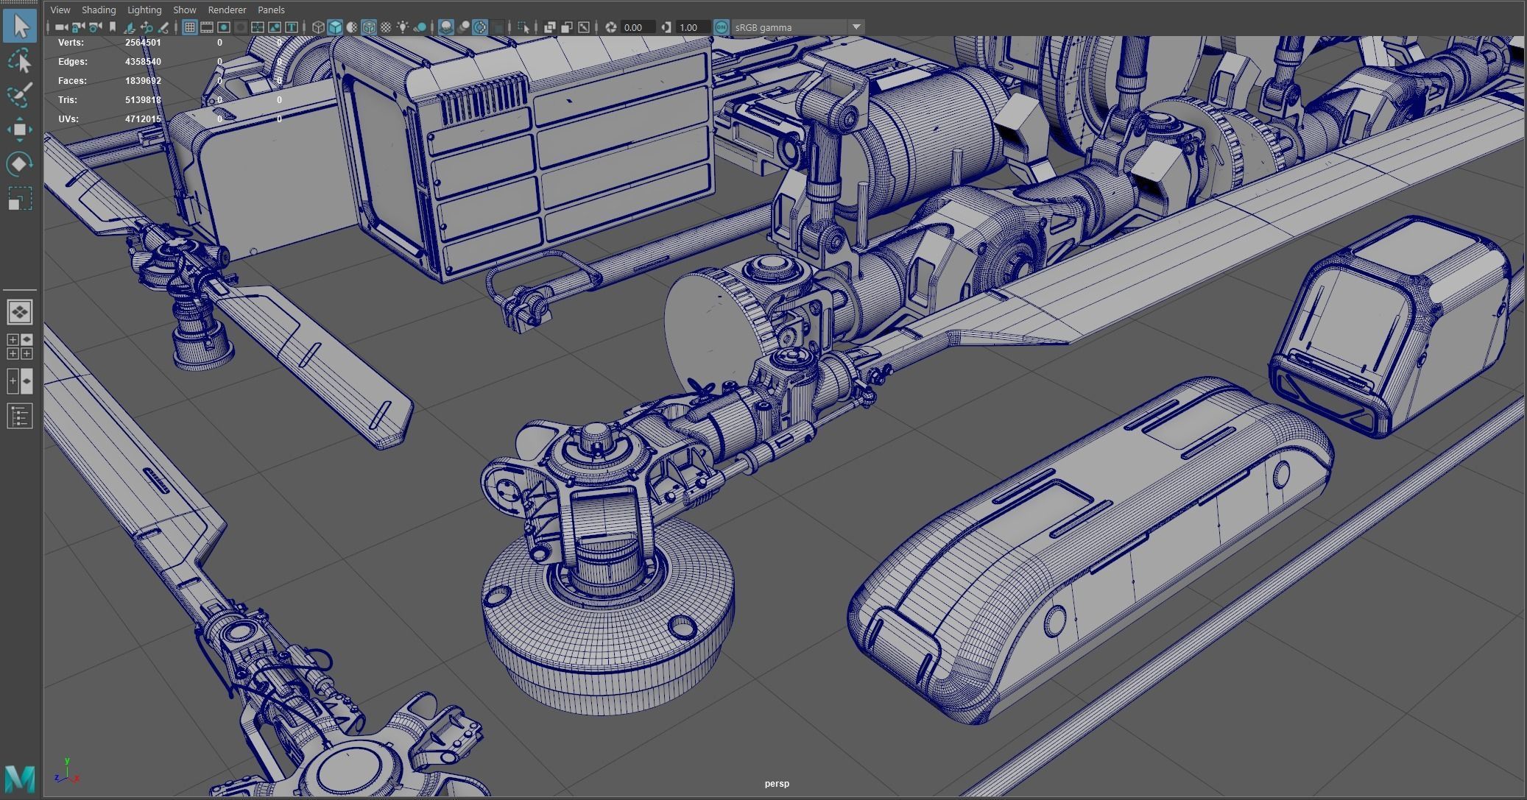
Task: Switch to four-view pane layout
Action: [20, 346]
